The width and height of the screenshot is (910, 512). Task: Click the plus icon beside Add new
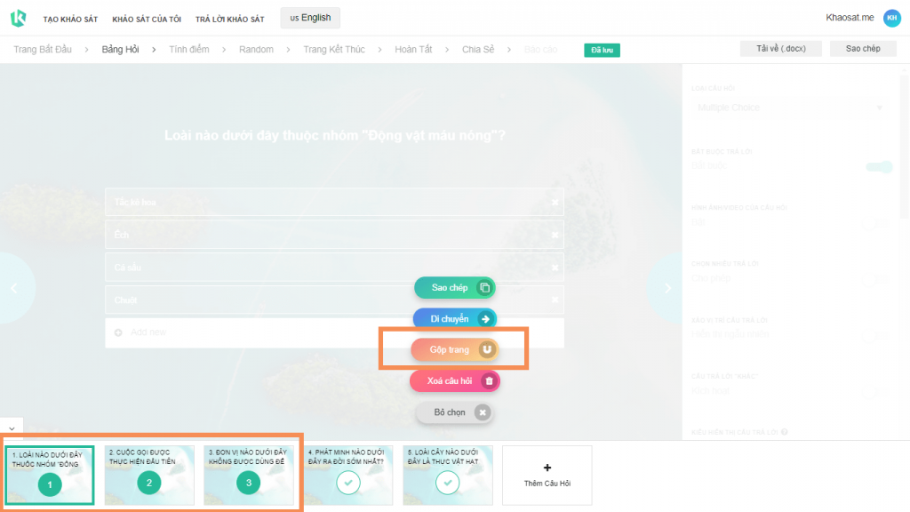[x=118, y=332]
